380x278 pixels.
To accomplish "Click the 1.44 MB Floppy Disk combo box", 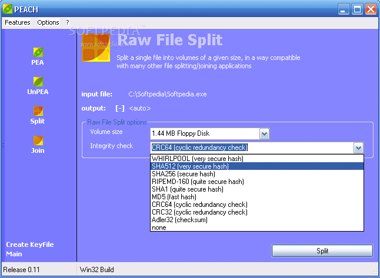I will [x=210, y=133].
